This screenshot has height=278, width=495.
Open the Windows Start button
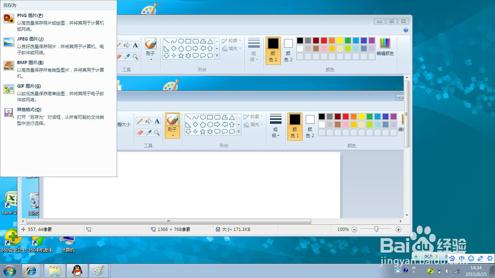pyautogui.click(x=9, y=271)
